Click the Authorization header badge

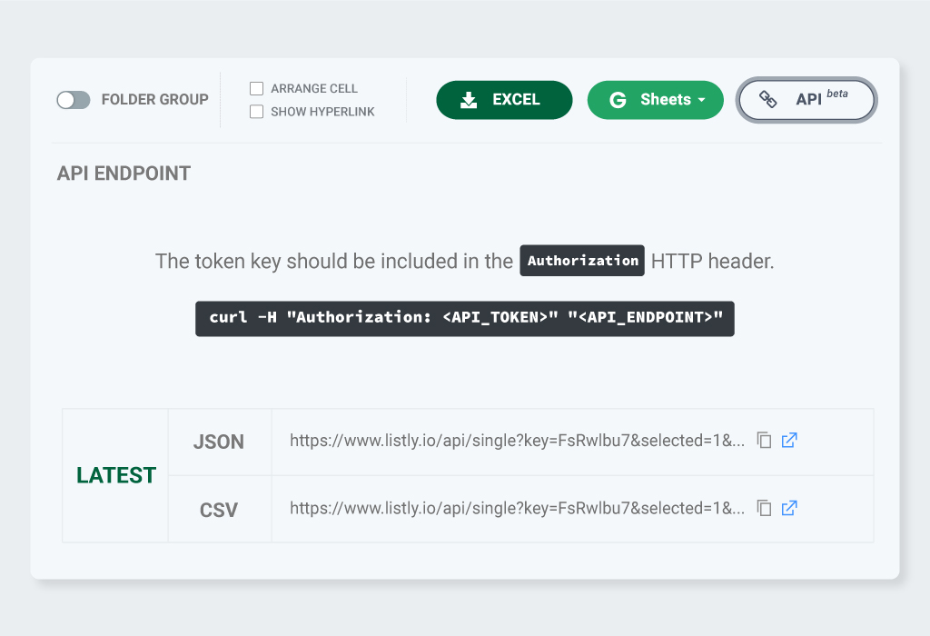coord(582,261)
